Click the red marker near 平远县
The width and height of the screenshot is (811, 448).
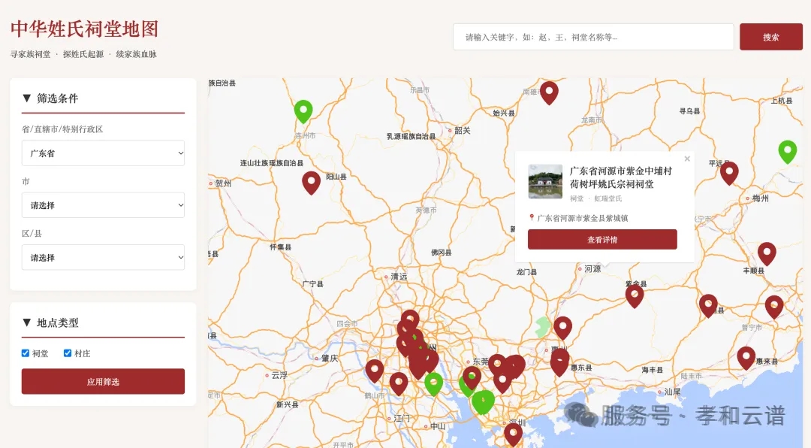[x=729, y=172]
